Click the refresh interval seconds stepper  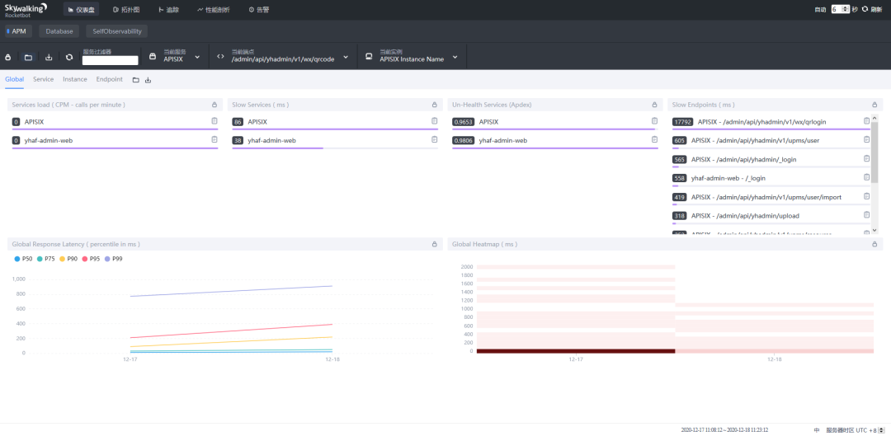846,10
